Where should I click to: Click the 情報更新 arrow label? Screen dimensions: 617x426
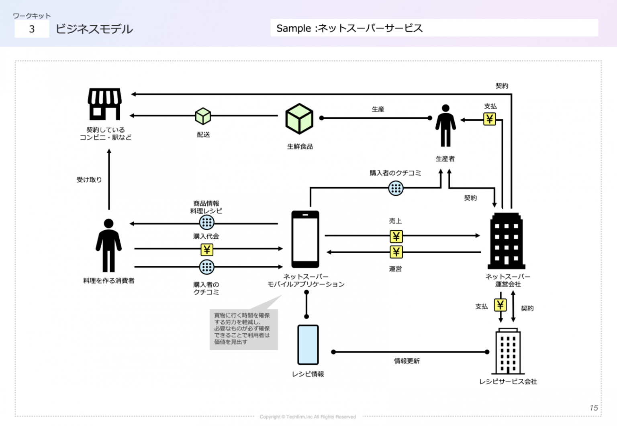[x=407, y=361]
